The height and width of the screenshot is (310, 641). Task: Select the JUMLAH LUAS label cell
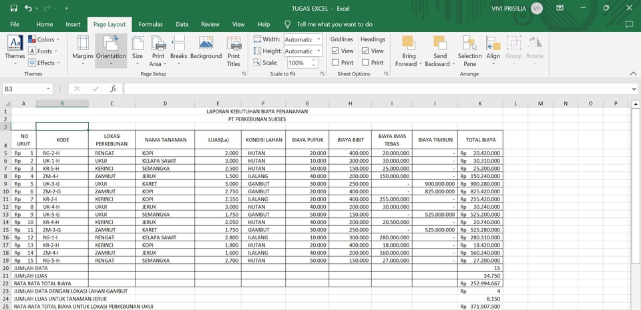pos(49,276)
